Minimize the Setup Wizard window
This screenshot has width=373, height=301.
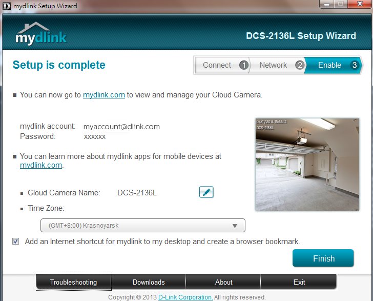point(326,5)
